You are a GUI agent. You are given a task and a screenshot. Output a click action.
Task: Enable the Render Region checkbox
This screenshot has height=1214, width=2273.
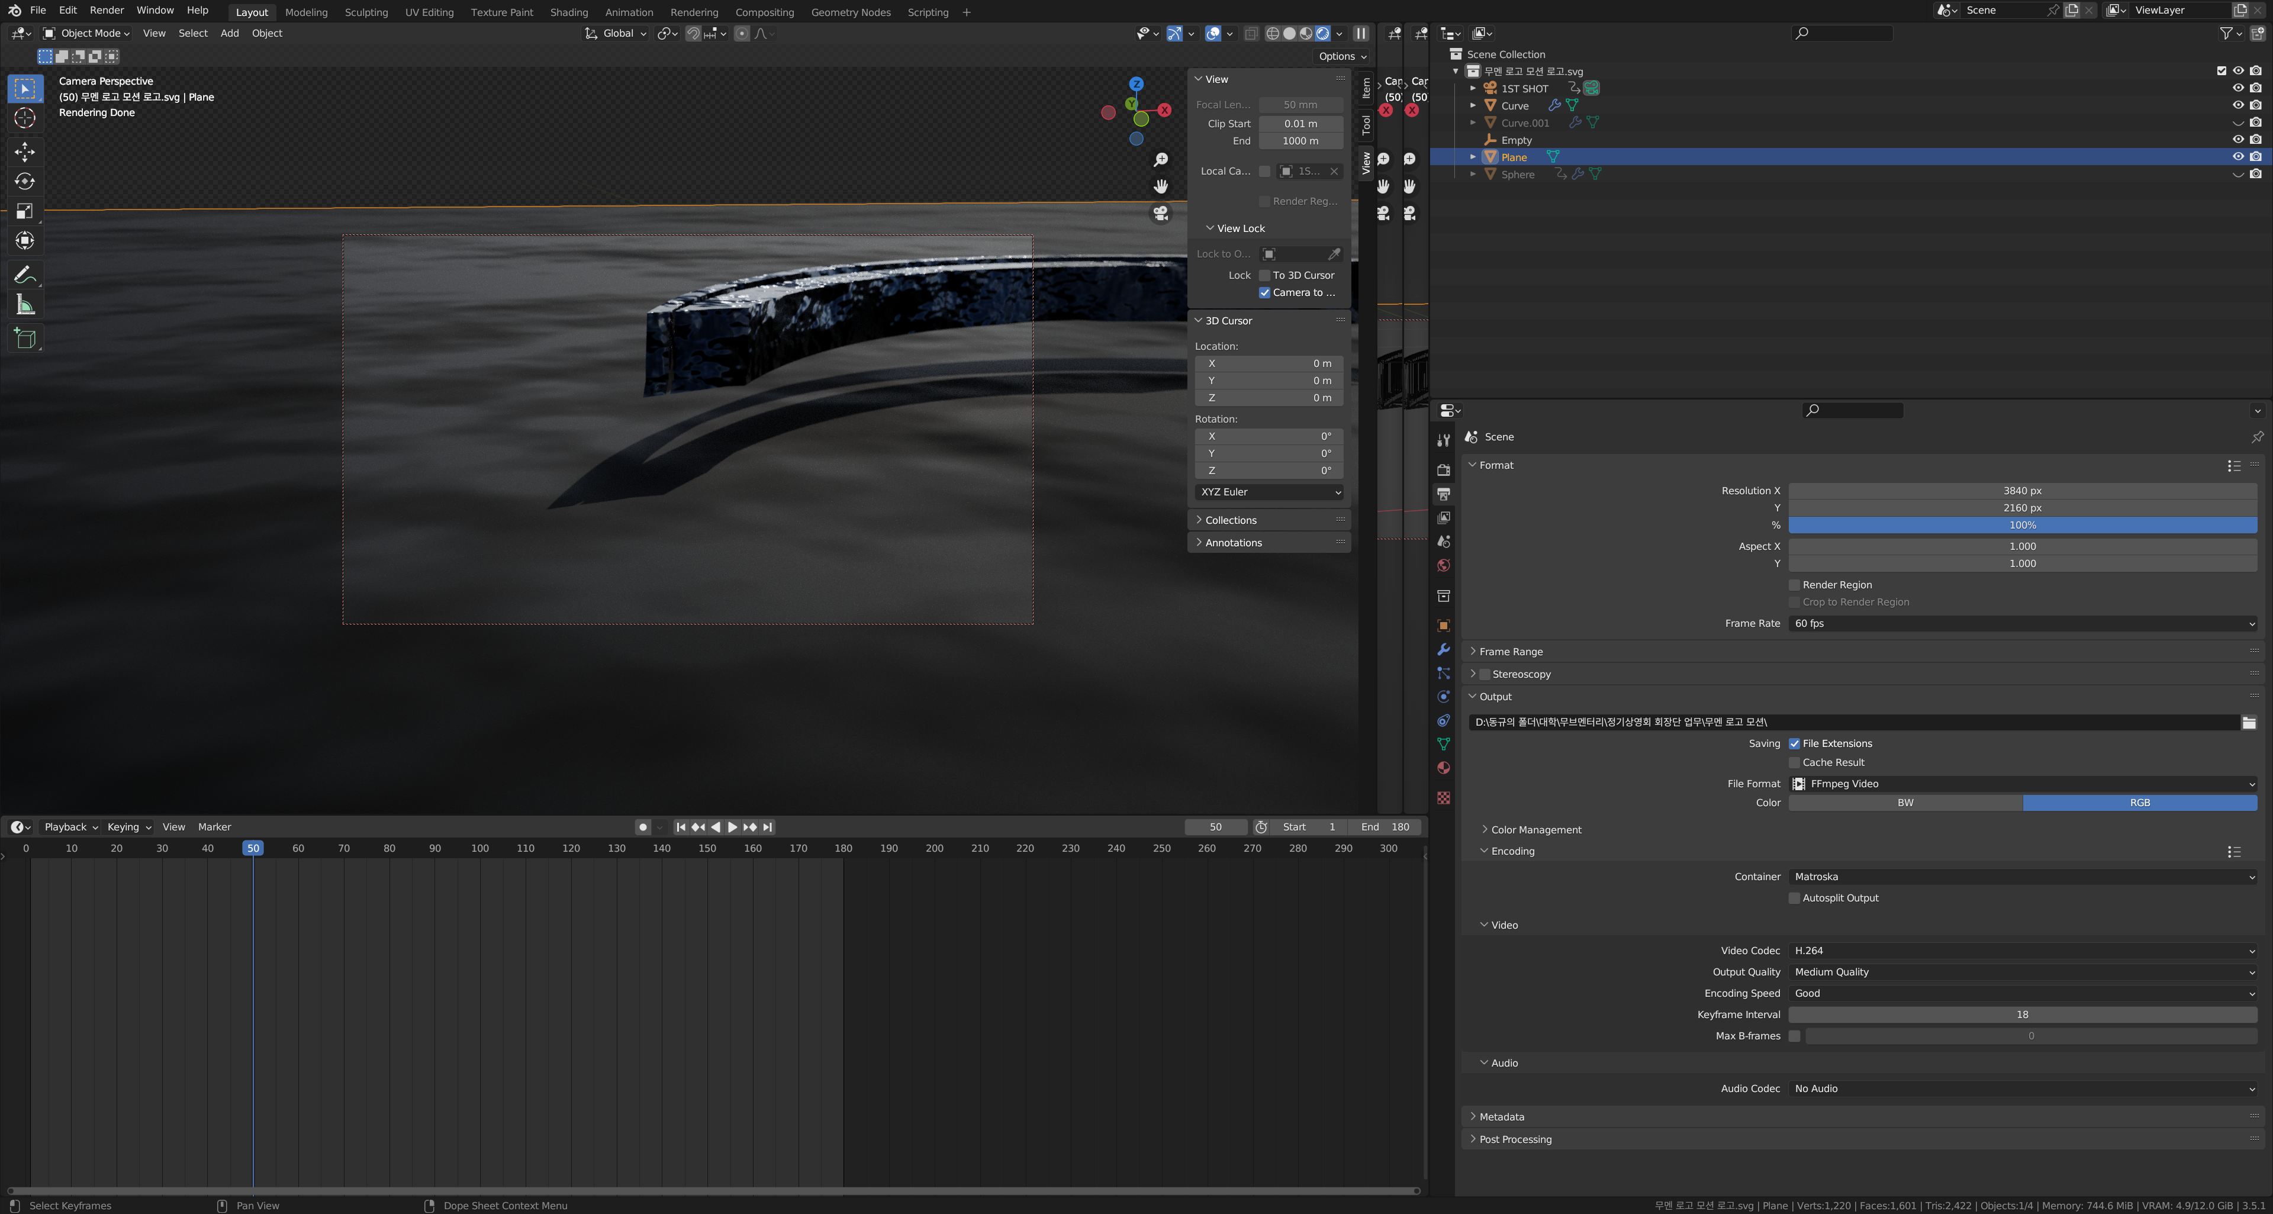[x=1794, y=585]
